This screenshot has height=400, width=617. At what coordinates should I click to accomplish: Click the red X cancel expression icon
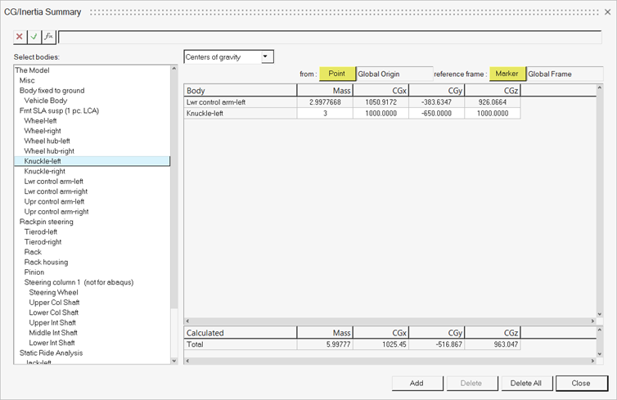point(20,37)
